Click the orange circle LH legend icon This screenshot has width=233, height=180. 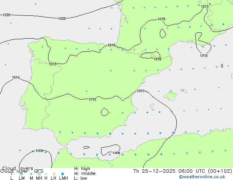pos(54,174)
